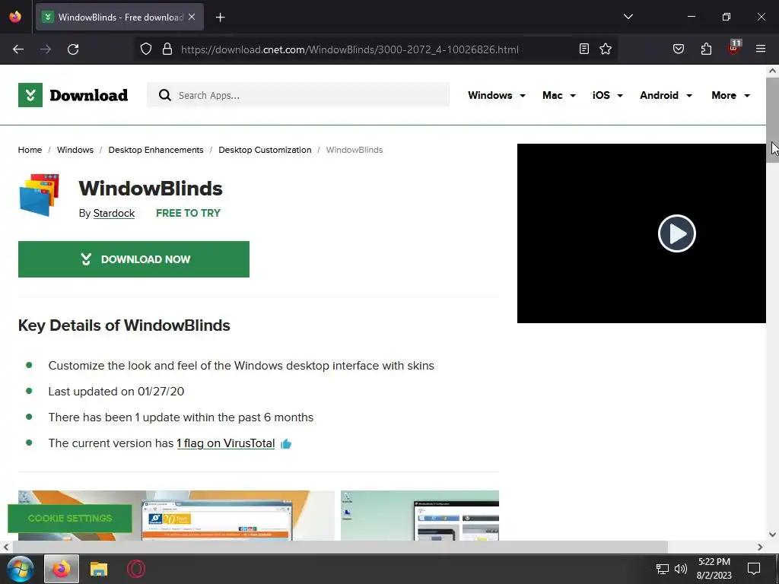
Task: Click the Key Details of WindowBlinds heading
Action: coord(124,325)
